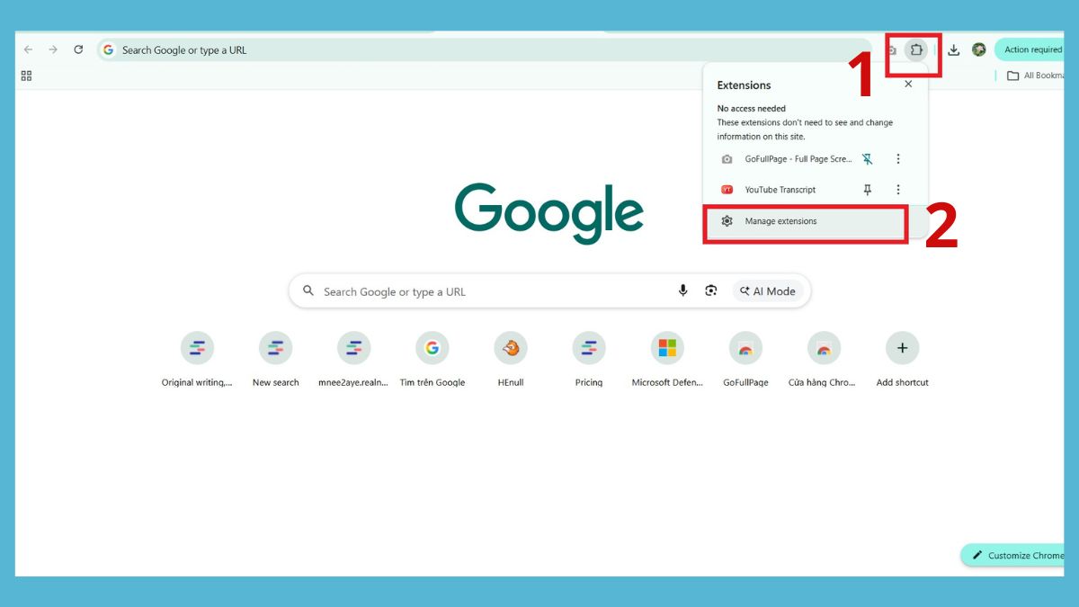Open the Cửa hàng Chrome shortcut
The image size is (1079, 607).
point(824,359)
